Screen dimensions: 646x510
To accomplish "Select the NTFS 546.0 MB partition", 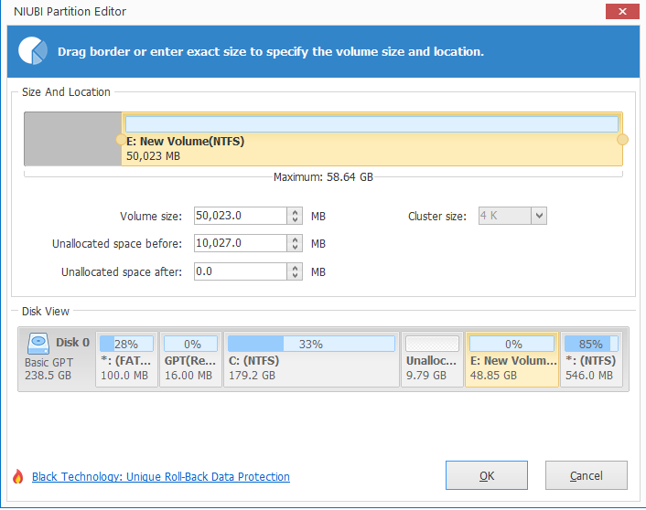I will (591, 359).
